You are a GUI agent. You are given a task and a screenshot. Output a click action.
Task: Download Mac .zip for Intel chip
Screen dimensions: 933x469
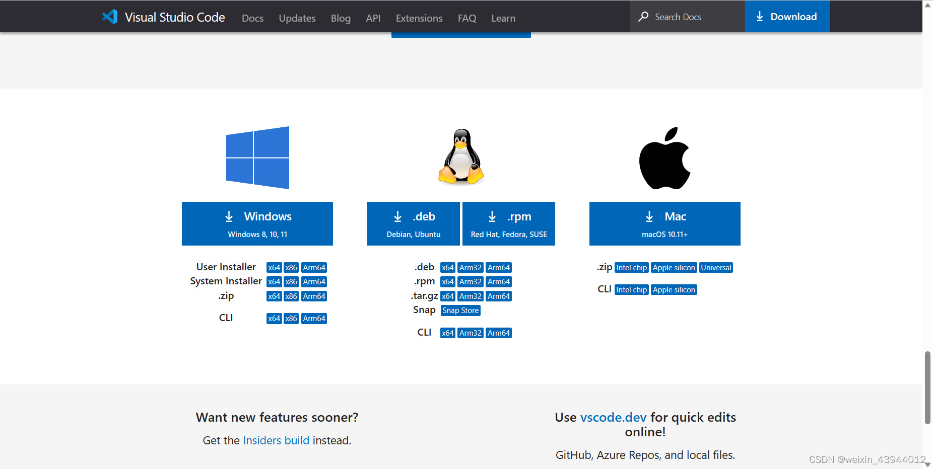click(632, 268)
